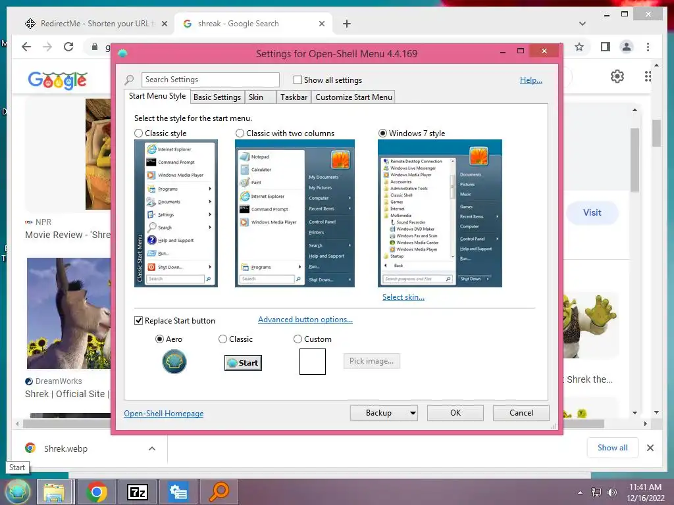The height and width of the screenshot is (505, 674).
Task: Click the Search Settings input field
Action: 210,80
